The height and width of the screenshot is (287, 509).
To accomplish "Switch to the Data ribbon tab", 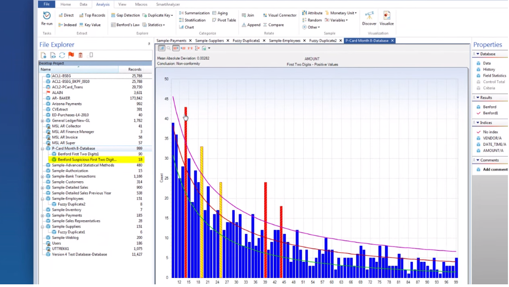I will click(83, 4).
